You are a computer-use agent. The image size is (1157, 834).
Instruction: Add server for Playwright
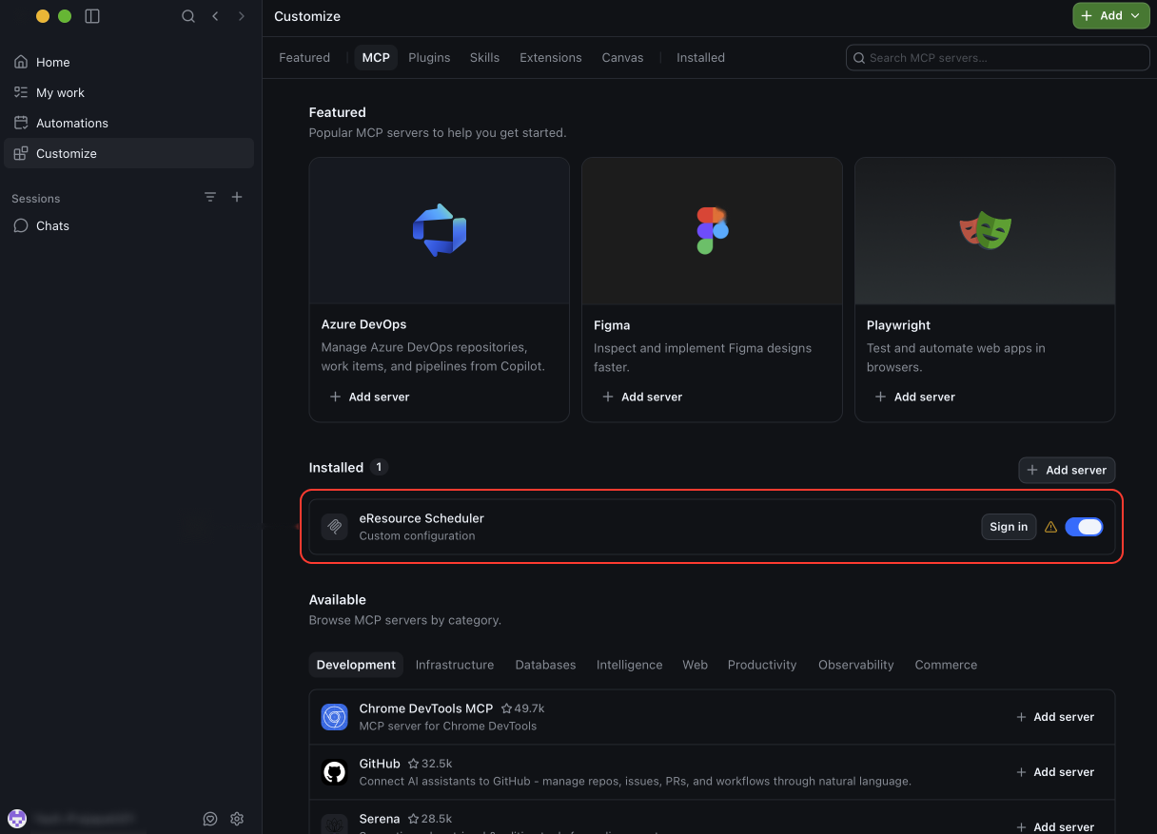click(914, 397)
